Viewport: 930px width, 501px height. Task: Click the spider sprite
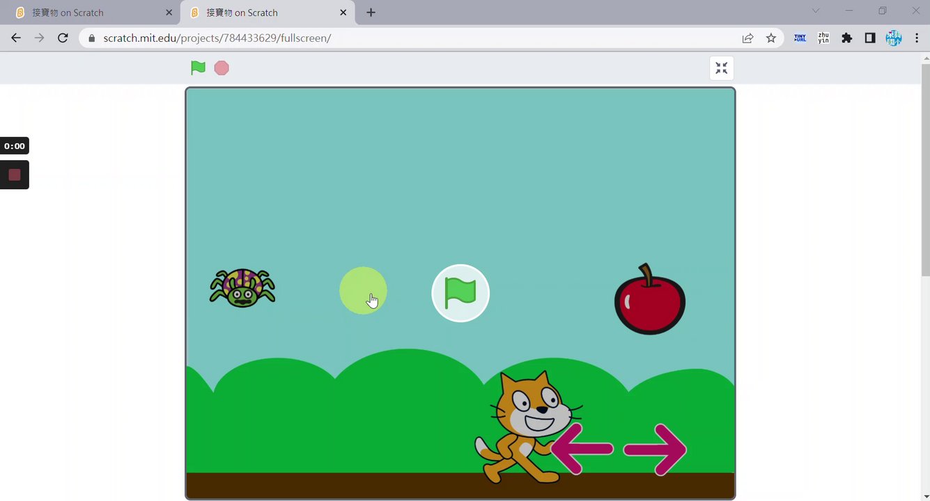point(242,288)
